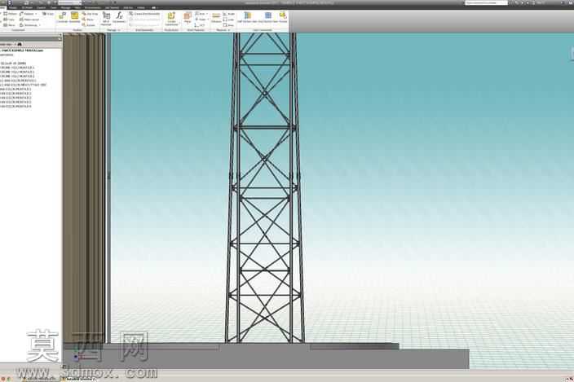Viewport: 574px width, 382px height.
Task: Open the Replace dropdown arrow
Action: (x=36, y=14)
